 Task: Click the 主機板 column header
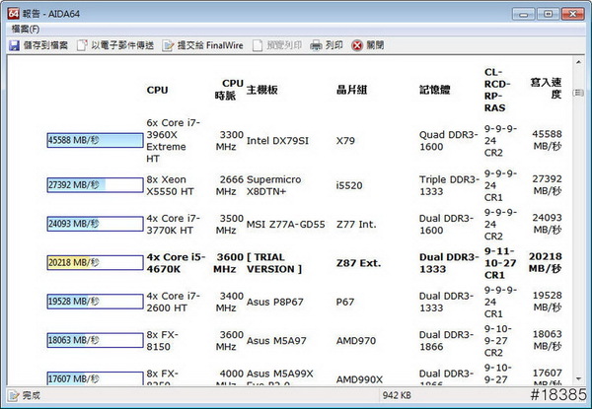261,91
